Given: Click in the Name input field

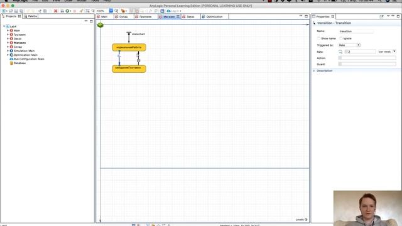Looking at the screenshot, I should [356, 31].
